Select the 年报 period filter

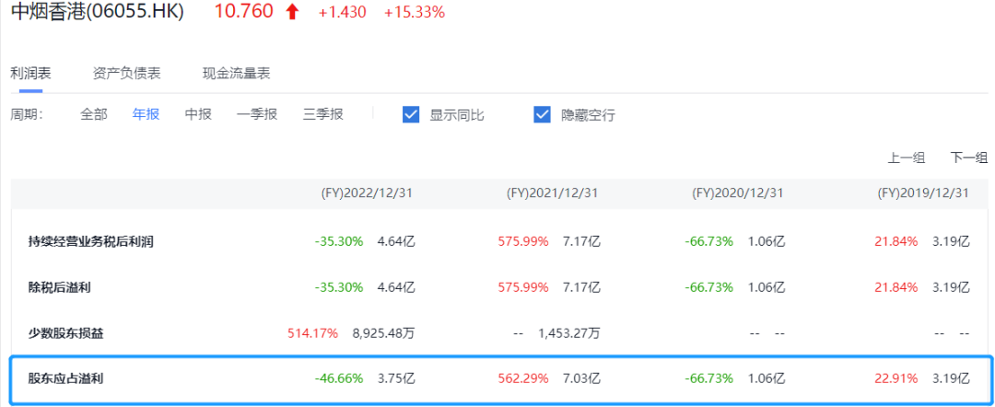146,115
